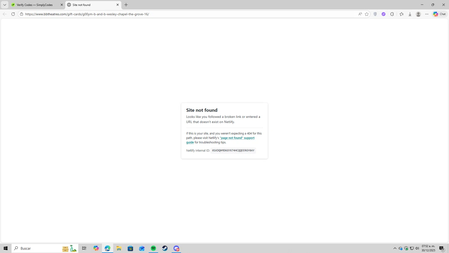Close the Site not found tab

coord(118,5)
